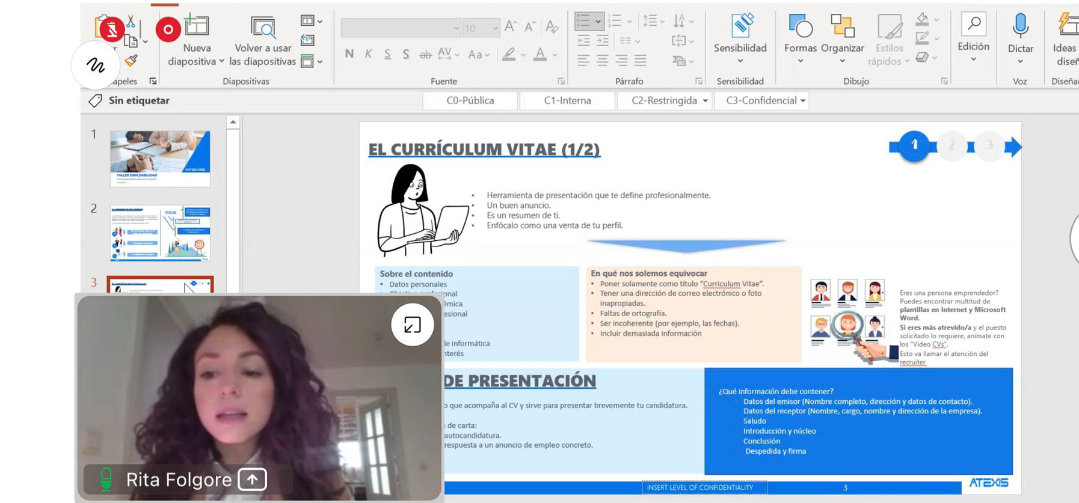The image size is (1079, 503).
Task: Open the font size dropdown
Action: (495, 28)
